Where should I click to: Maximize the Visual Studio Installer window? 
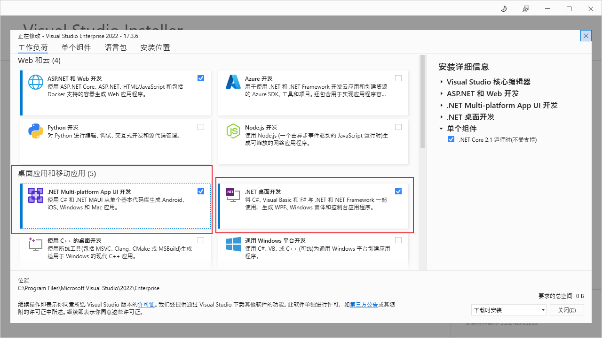pyautogui.click(x=569, y=9)
